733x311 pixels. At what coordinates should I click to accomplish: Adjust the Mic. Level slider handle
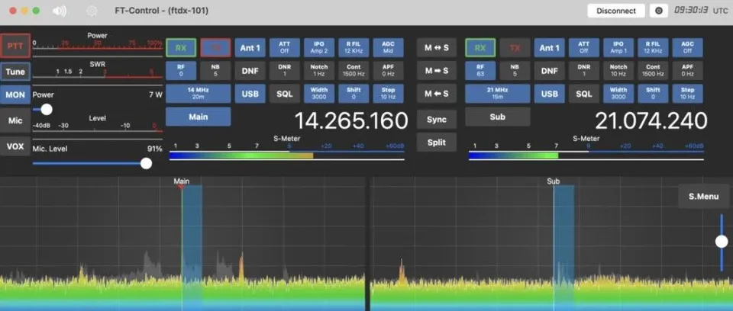click(x=146, y=163)
